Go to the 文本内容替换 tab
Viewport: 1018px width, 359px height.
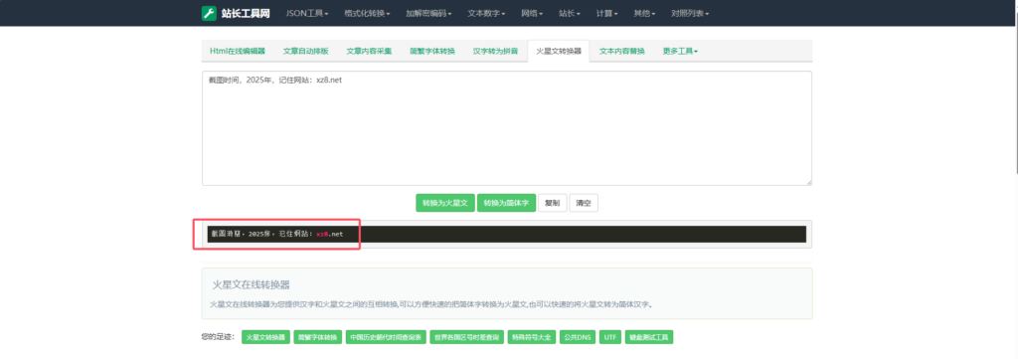tap(622, 52)
